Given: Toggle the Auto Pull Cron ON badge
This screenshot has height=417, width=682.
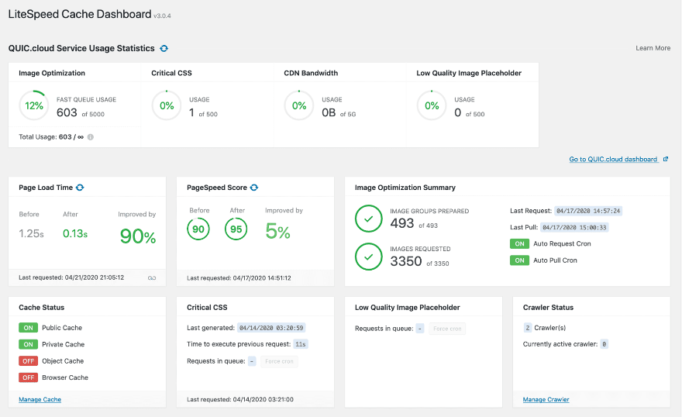Looking at the screenshot, I should point(519,260).
